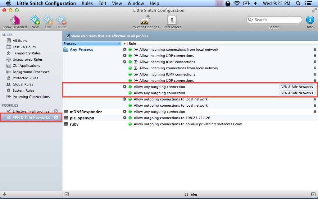Open the Preferences toolbar item
Viewport: 318px width, 199px height.
172,20
